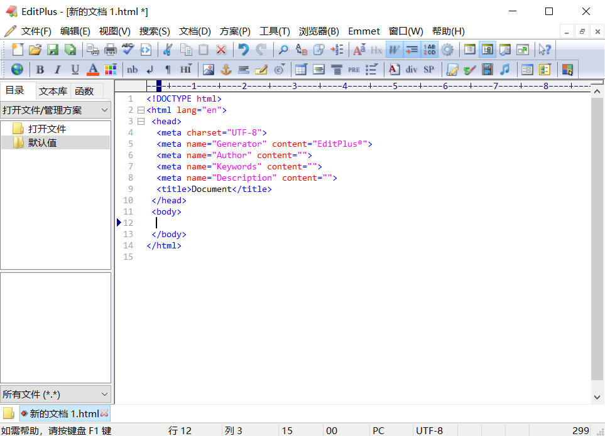Open font settings Aa icon
The image size is (605, 436).
pos(359,50)
